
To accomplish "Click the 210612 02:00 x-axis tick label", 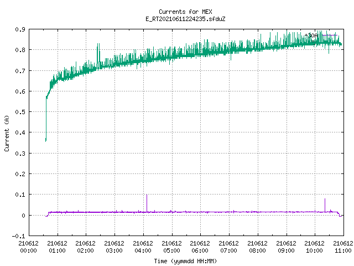I will click(x=85, y=247).
